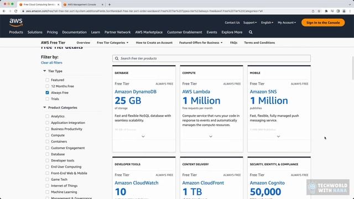The height and width of the screenshot is (199, 354).
Task: Tick the Business Productivity checkbox
Action: click(47, 129)
